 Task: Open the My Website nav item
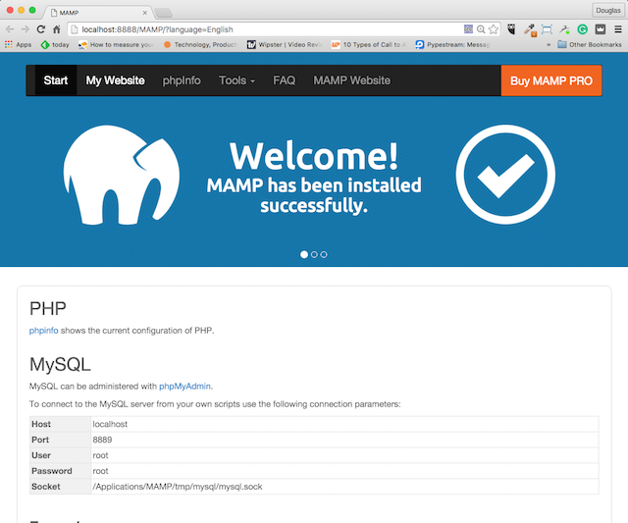(115, 80)
